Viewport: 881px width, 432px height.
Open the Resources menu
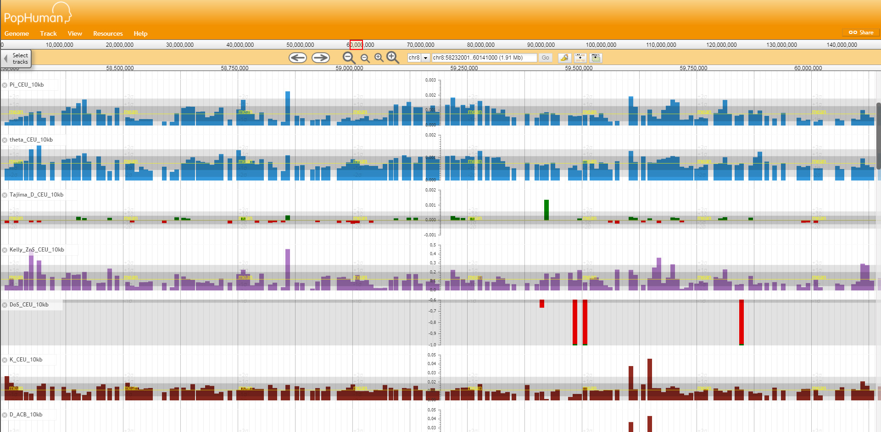tap(108, 33)
